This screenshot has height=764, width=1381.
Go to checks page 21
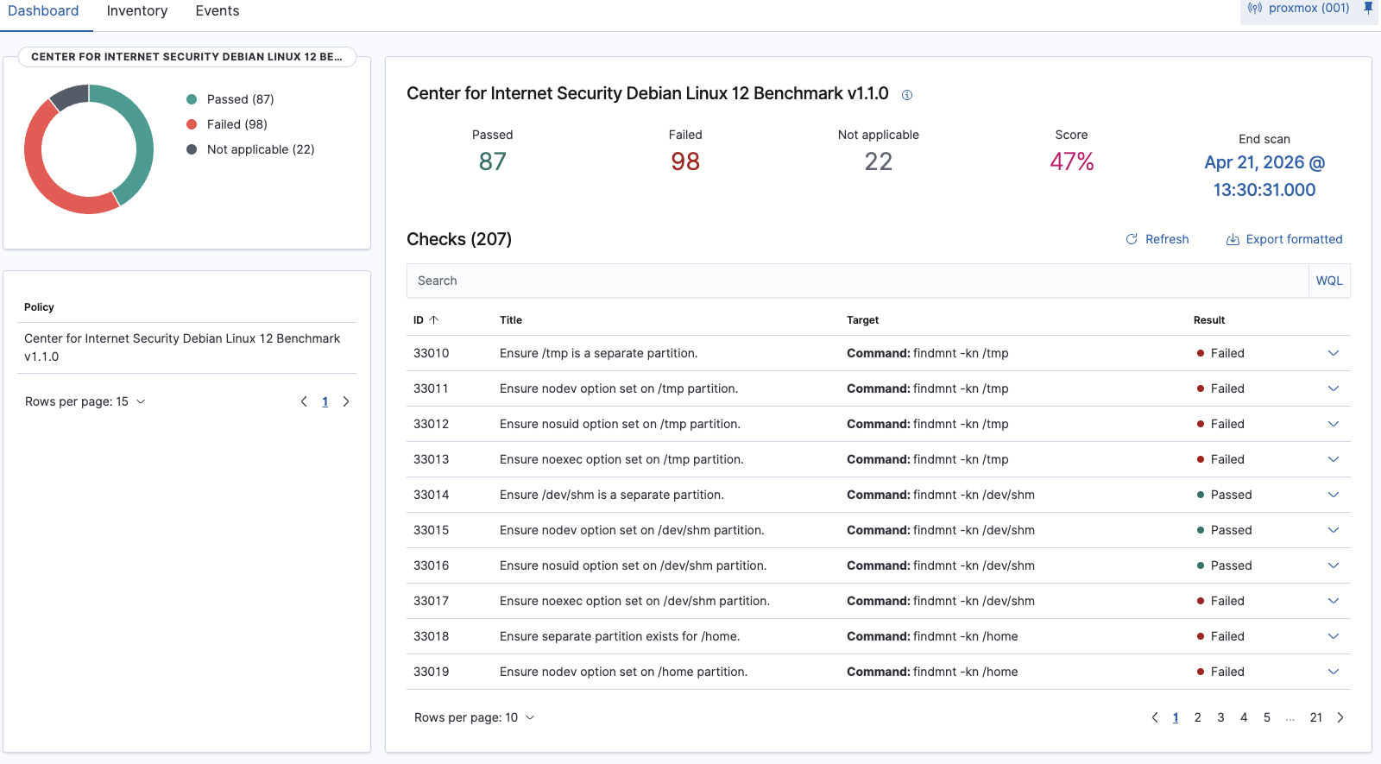tap(1316, 717)
